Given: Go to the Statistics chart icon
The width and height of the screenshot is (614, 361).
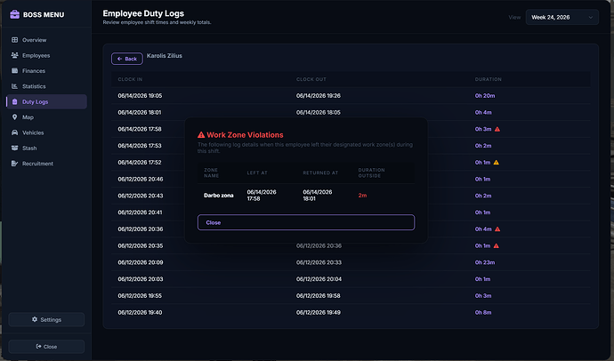Looking at the screenshot, I should (14, 86).
